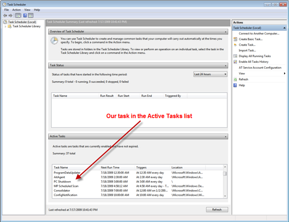Open the File menu
The height and width of the screenshot is (222, 289).
(x=6, y=10)
